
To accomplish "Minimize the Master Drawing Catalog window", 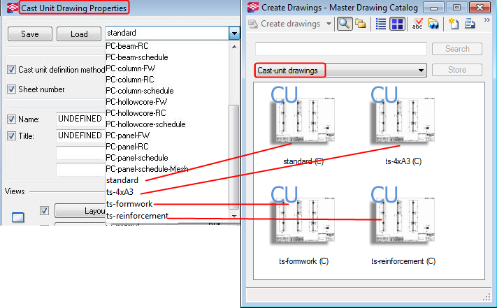I will [433, 8].
